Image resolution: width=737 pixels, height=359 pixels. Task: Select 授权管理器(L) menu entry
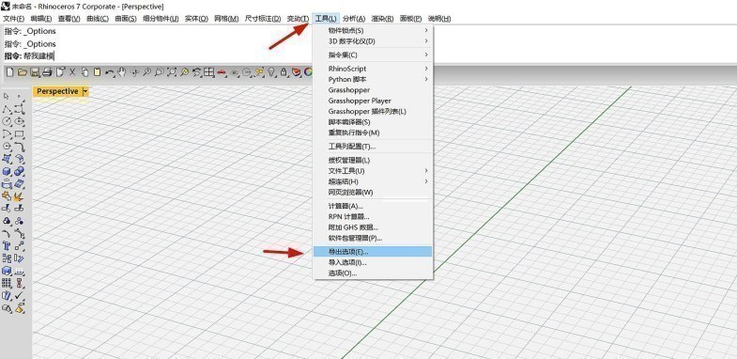point(373,160)
